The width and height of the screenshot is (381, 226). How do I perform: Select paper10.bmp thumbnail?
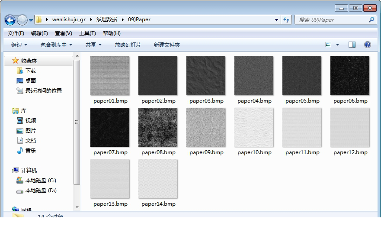254,127
